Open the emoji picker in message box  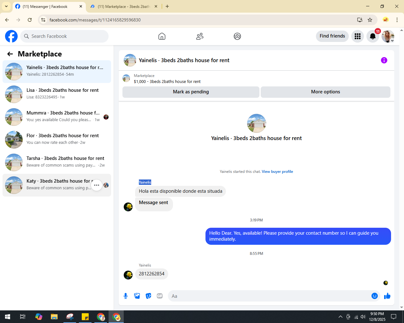tap(375, 296)
